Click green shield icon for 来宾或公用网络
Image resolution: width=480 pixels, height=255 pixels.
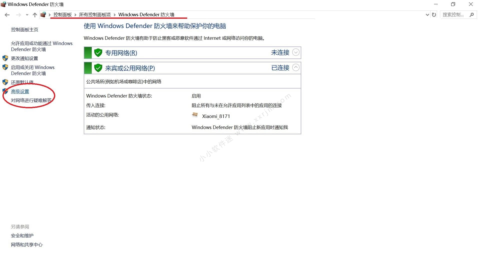(x=98, y=68)
